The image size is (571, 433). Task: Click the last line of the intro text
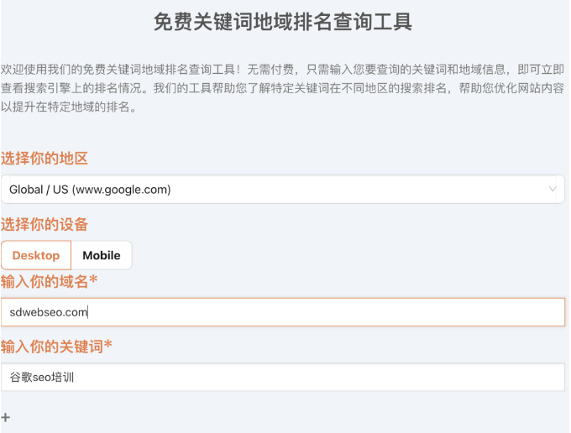69,107
